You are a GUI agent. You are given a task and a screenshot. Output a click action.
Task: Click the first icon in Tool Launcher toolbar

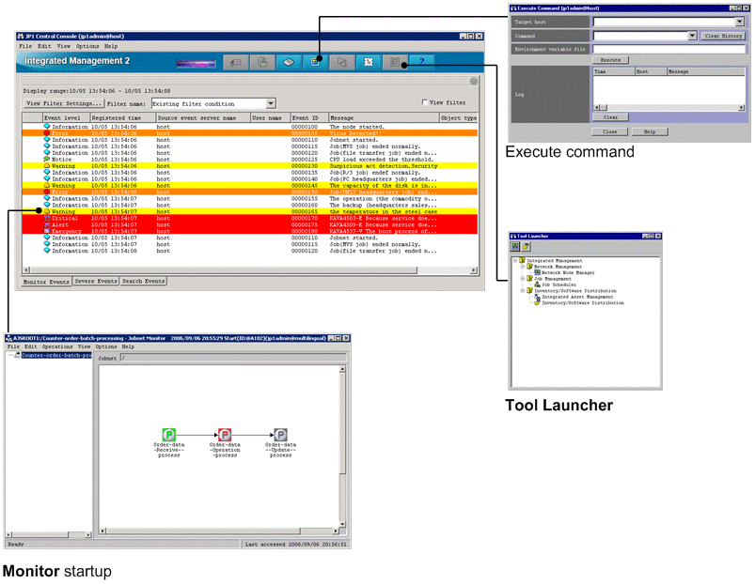click(x=515, y=246)
